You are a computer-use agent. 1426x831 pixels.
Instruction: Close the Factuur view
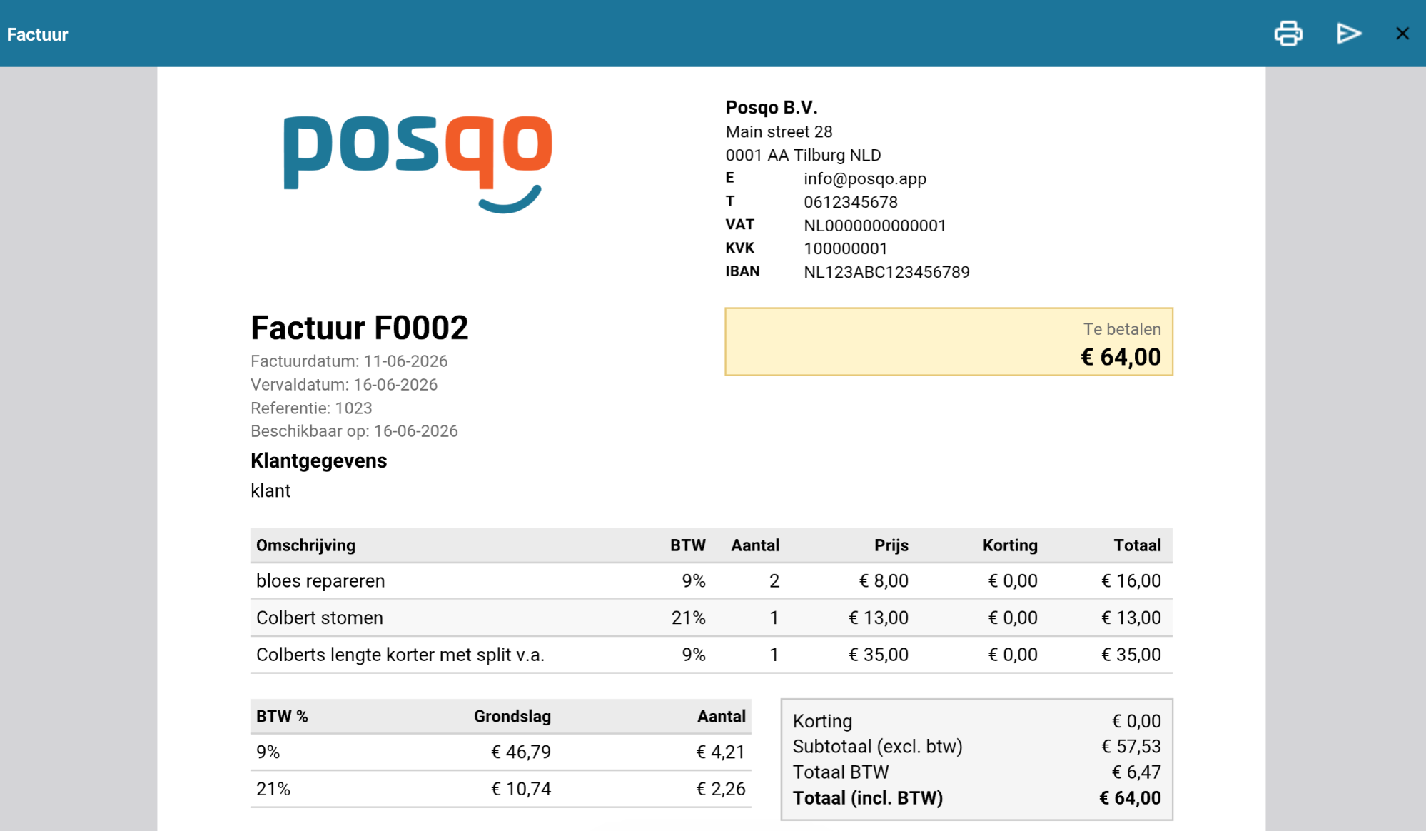point(1402,34)
